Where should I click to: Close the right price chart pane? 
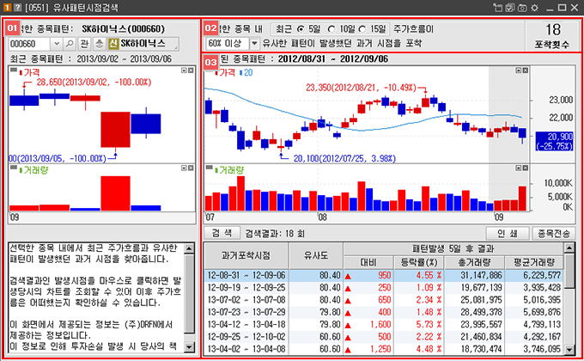[x=525, y=70]
